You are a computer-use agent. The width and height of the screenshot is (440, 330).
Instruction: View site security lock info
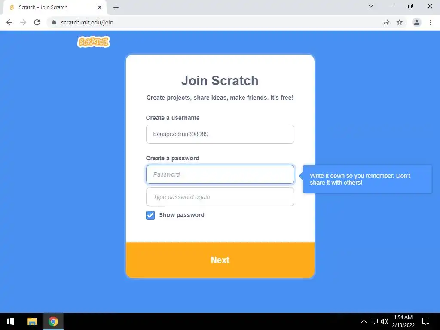pyautogui.click(x=54, y=22)
